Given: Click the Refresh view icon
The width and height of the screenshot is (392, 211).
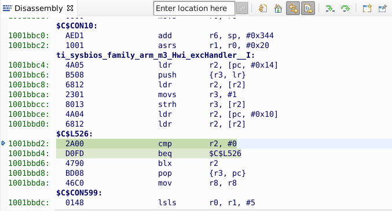Looking at the screenshot, I should click(x=263, y=9).
